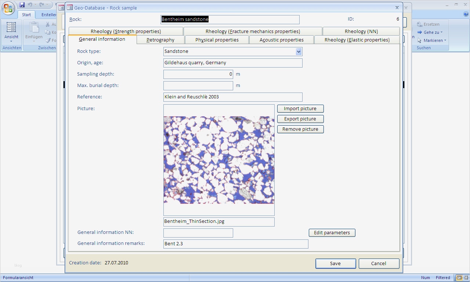Image resolution: width=470 pixels, height=282 pixels.
Task: Open the Redo history dropdown arrow
Action: pyautogui.click(x=47, y=5)
